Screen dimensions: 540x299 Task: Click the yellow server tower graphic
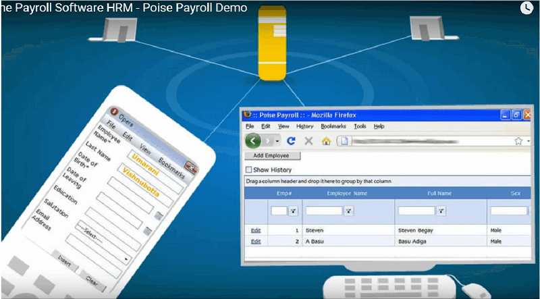[x=272, y=43]
